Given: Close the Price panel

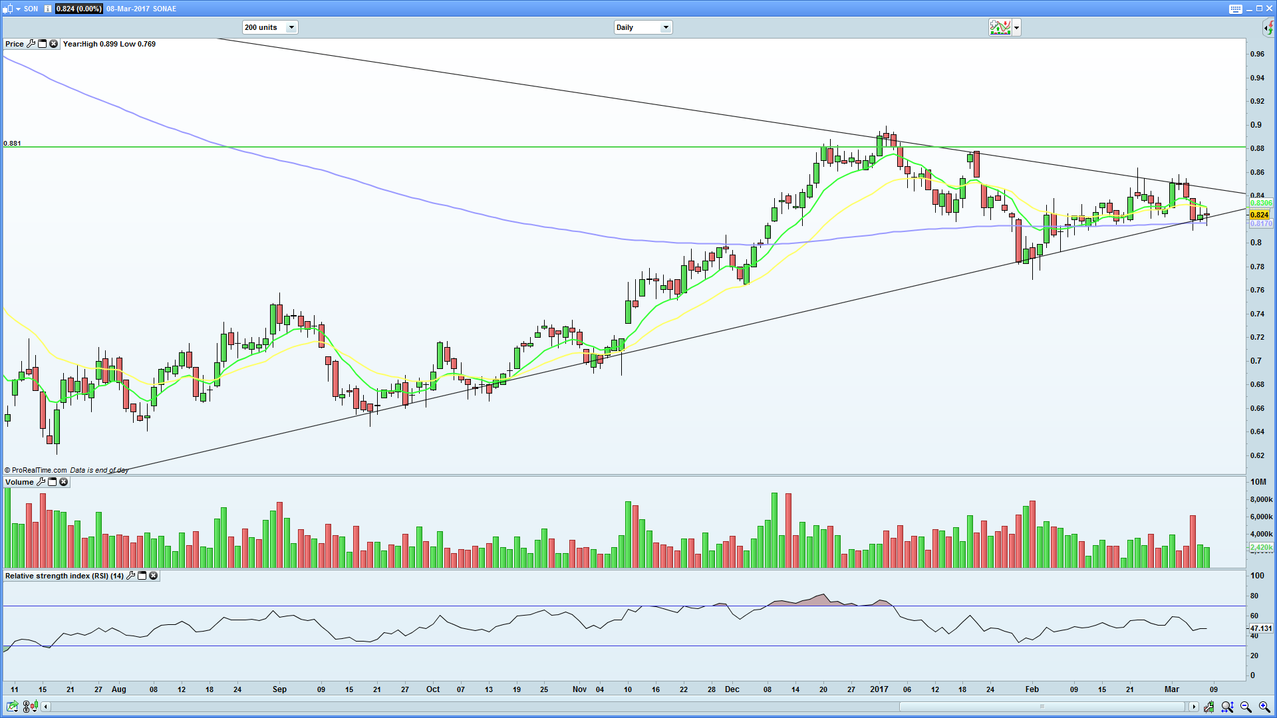Looking at the screenshot, I should (54, 44).
